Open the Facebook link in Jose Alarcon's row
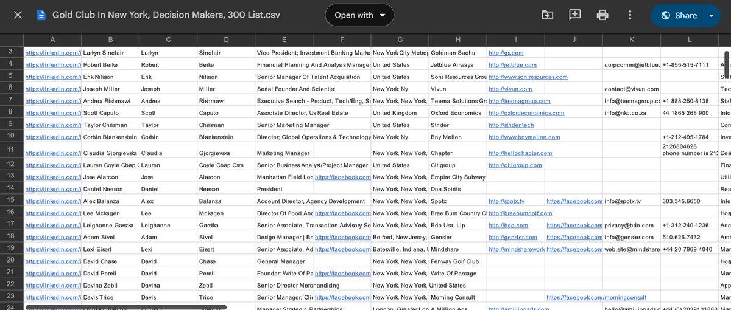 [342, 177]
